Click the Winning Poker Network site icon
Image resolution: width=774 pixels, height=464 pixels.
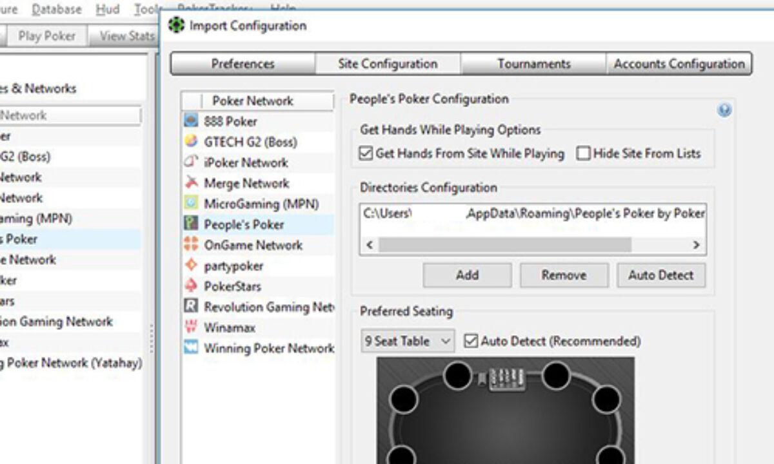(191, 348)
